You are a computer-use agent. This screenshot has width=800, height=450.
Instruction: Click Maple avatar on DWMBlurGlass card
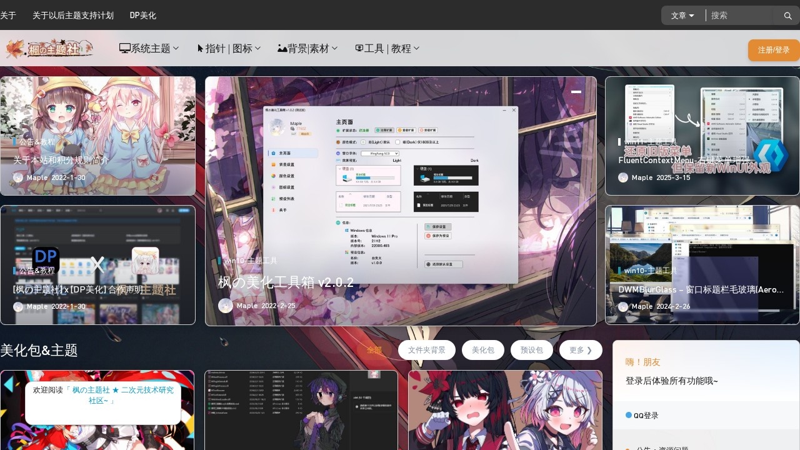pos(623,307)
